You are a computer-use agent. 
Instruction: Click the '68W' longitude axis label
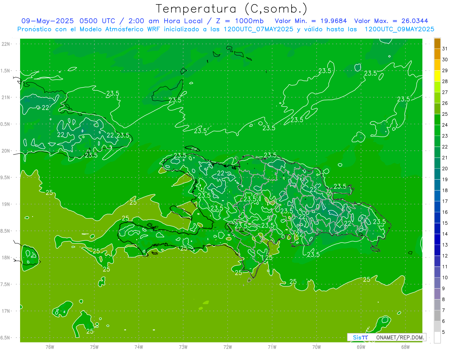(x=405, y=347)
